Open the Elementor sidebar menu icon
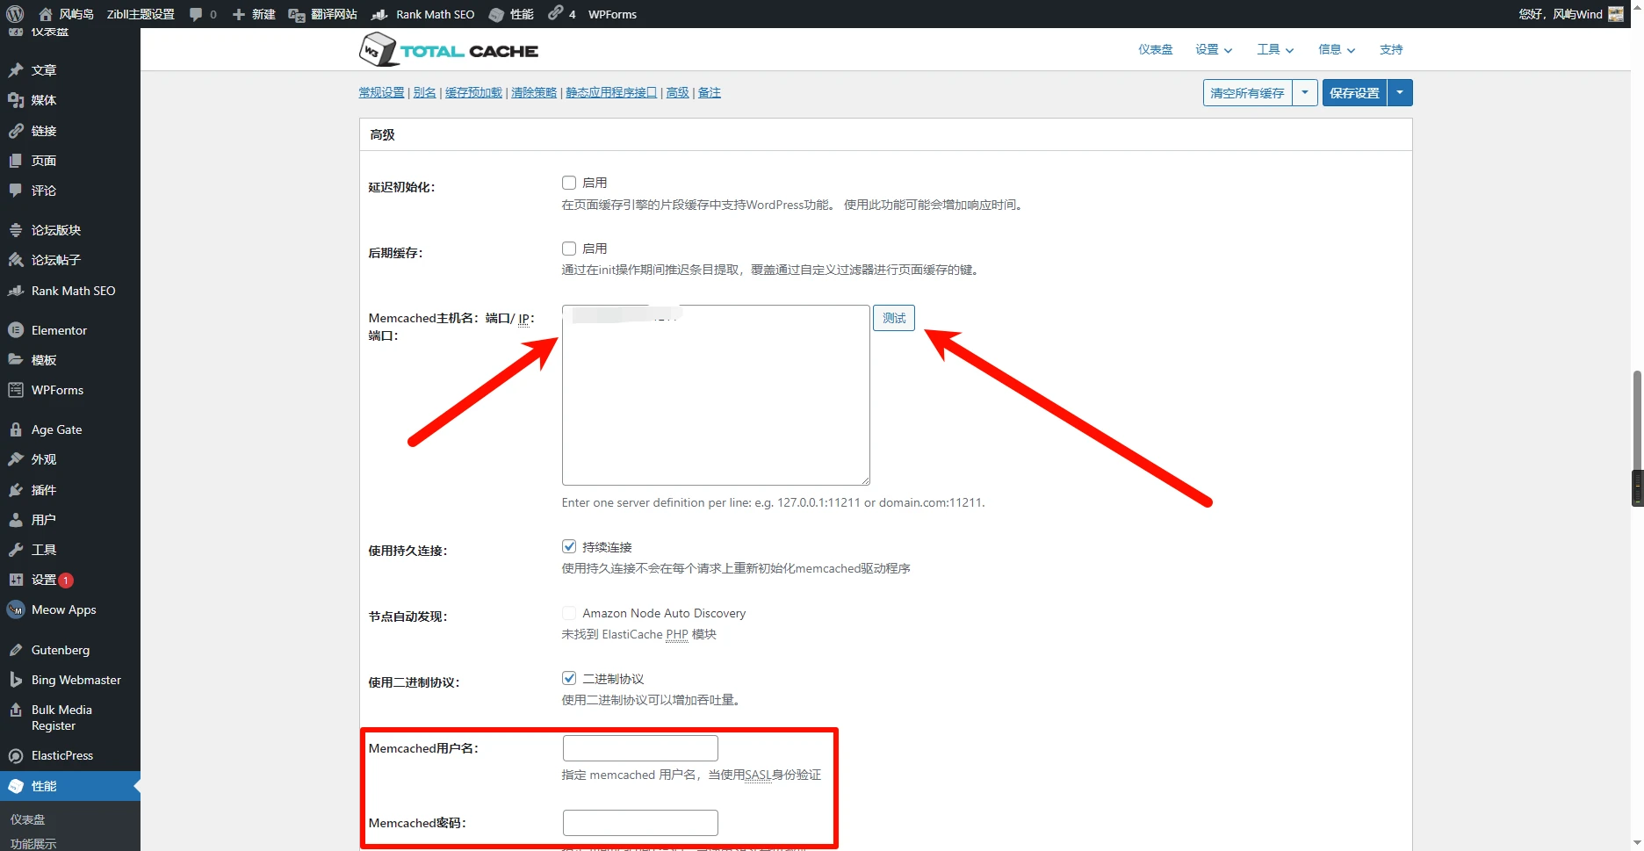This screenshot has height=851, width=1644. (x=16, y=330)
